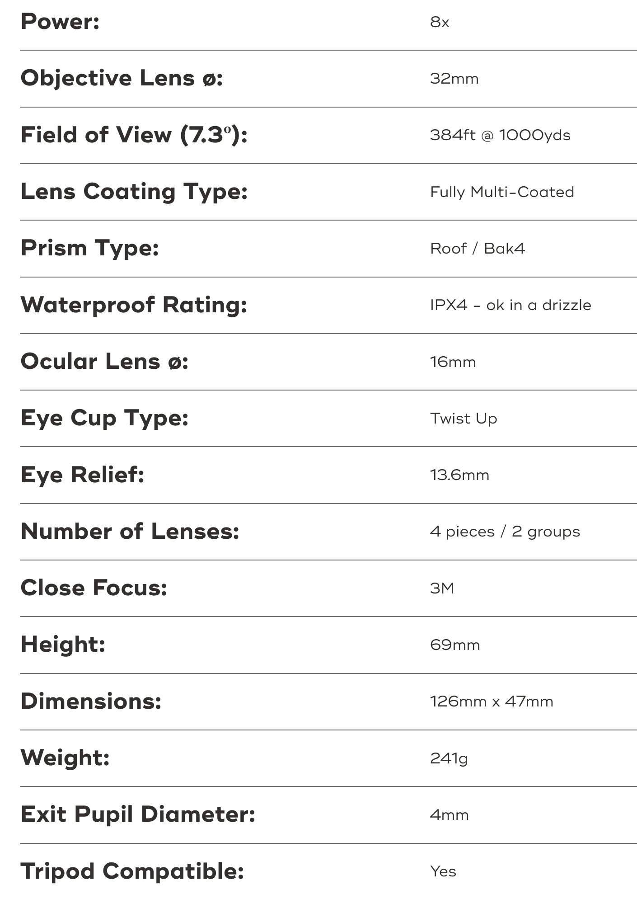This screenshot has height=904, width=637.
Task: Select the "384ft @ 1000yds" value
Action: point(500,135)
